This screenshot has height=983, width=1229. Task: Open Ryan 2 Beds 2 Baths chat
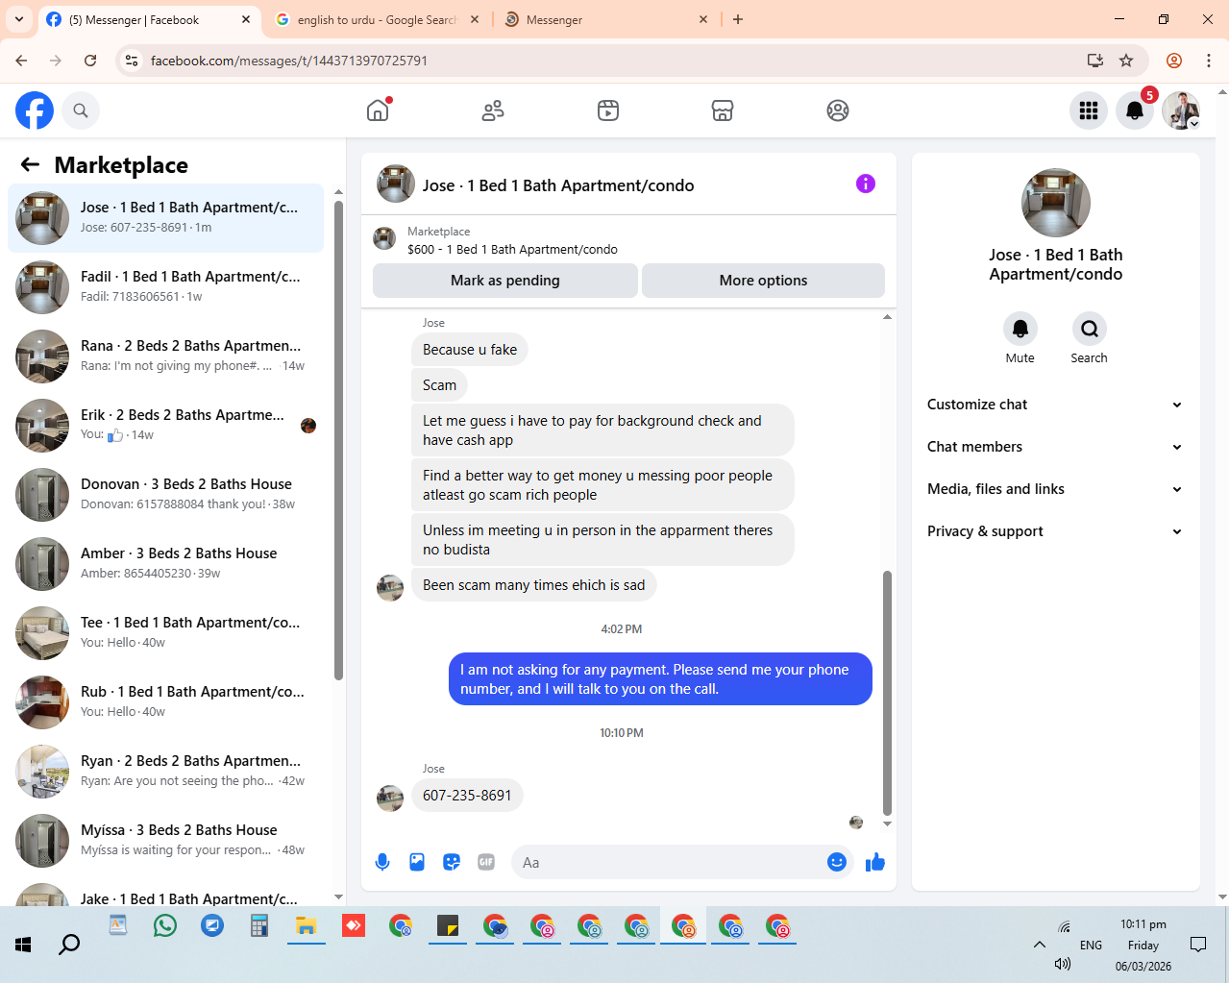(165, 772)
